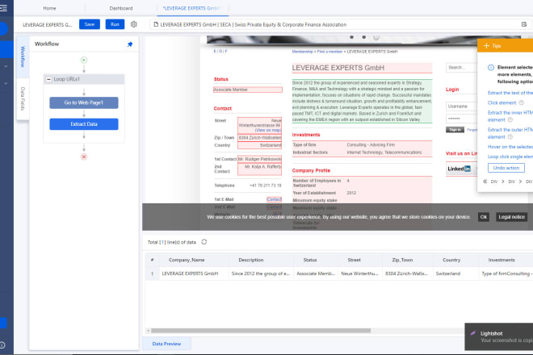Click the page icon in the URL bar
This screenshot has width=533, height=355.
pyautogui.click(x=156, y=24)
